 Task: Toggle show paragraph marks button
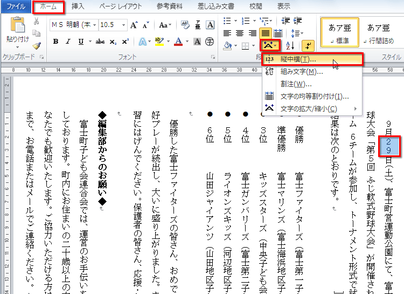(308, 46)
